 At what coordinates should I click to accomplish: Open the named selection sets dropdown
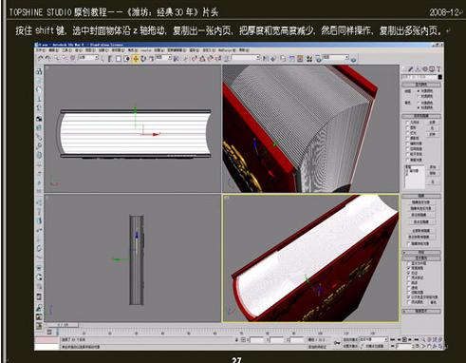tap(246, 57)
